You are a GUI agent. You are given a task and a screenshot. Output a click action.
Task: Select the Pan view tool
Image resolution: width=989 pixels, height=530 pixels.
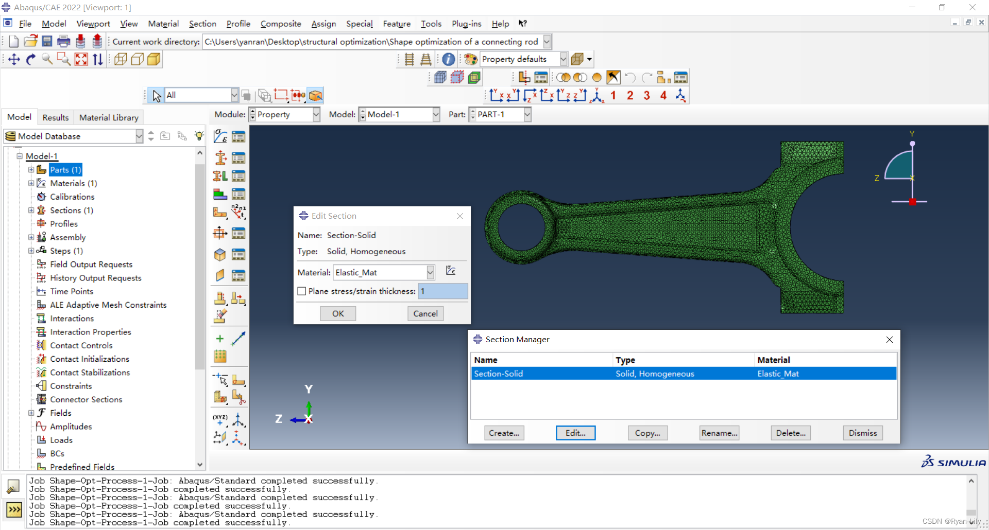pos(14,60)
